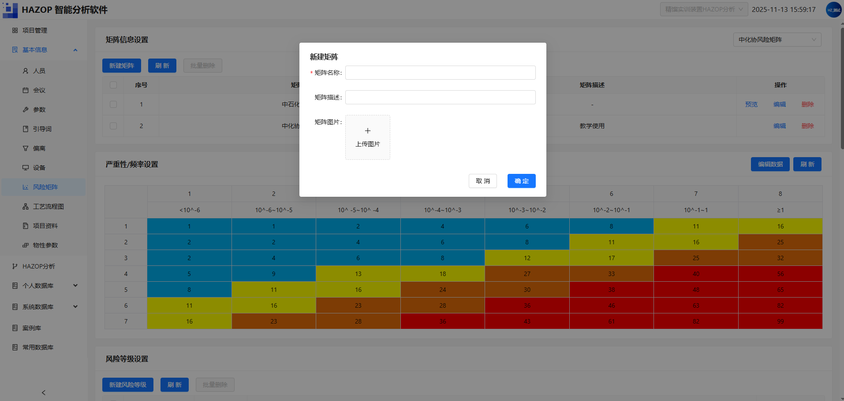Check the checkbox for matrix row 2
Screen dimensions: 844x401
click(113, 126)
